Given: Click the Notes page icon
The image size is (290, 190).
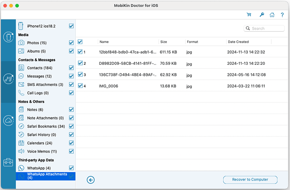Looking at the screenshot, I should pos(21,109).
